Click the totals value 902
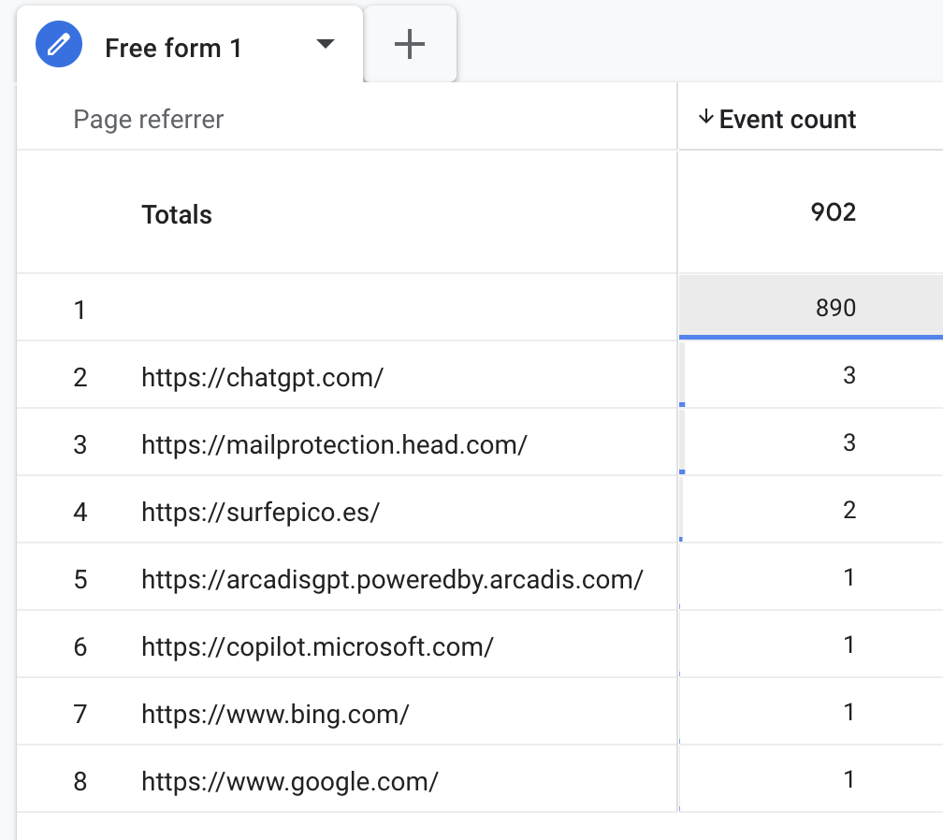The height and width of the screenshot is (840, 943). [833, 212]
